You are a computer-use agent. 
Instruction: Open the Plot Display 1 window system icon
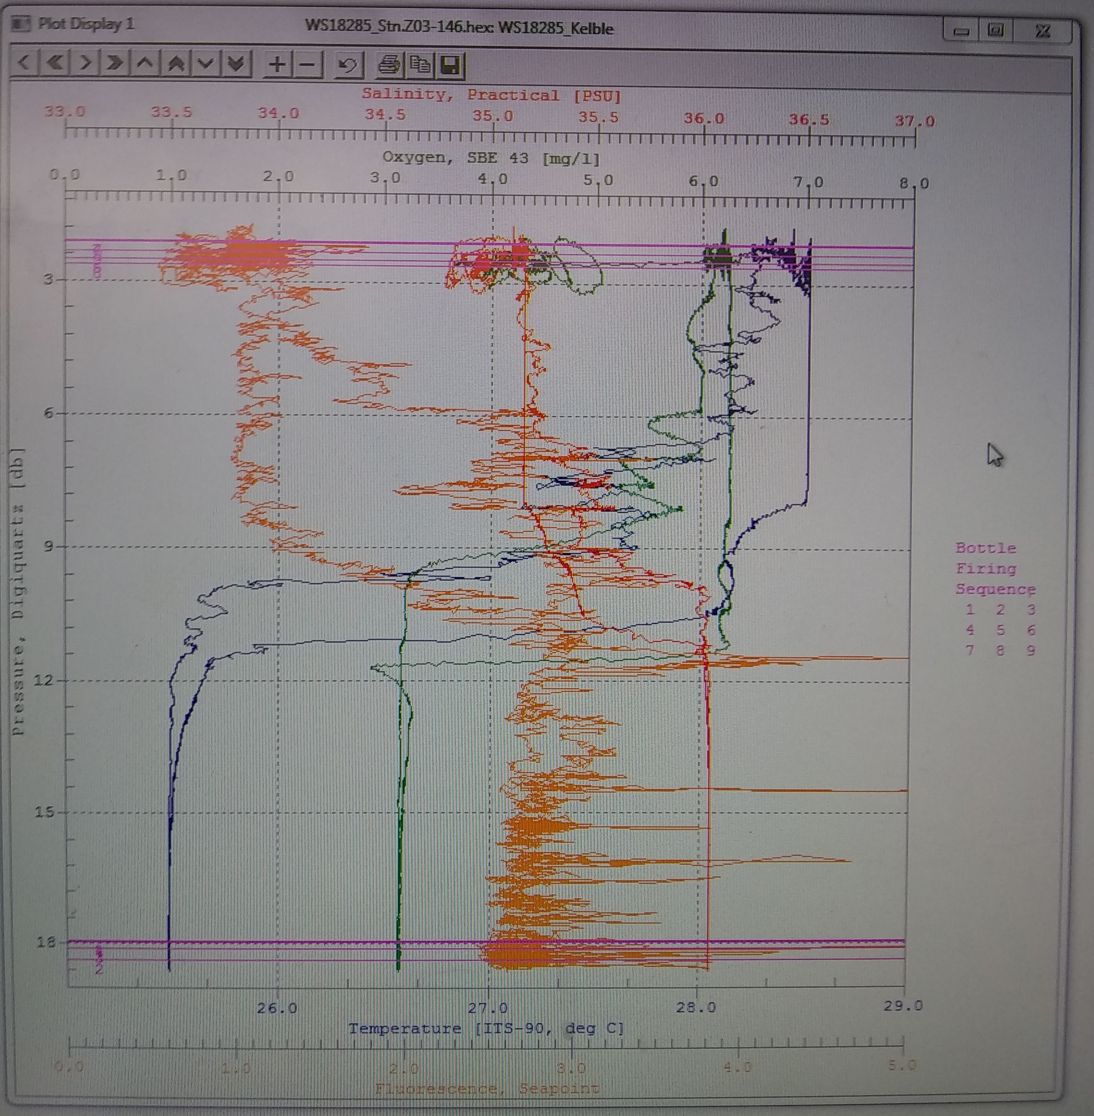coord(21,24)
